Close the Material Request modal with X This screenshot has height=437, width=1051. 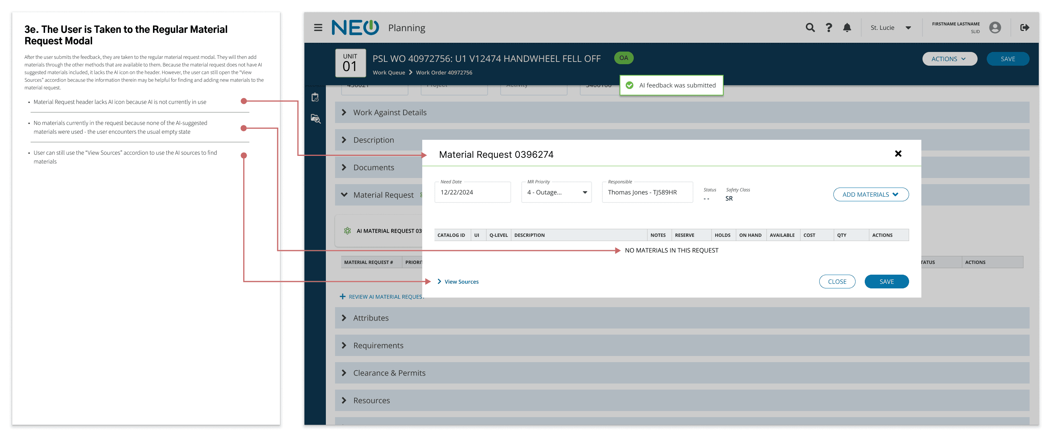pyautogui.click(x=898, y=154)
